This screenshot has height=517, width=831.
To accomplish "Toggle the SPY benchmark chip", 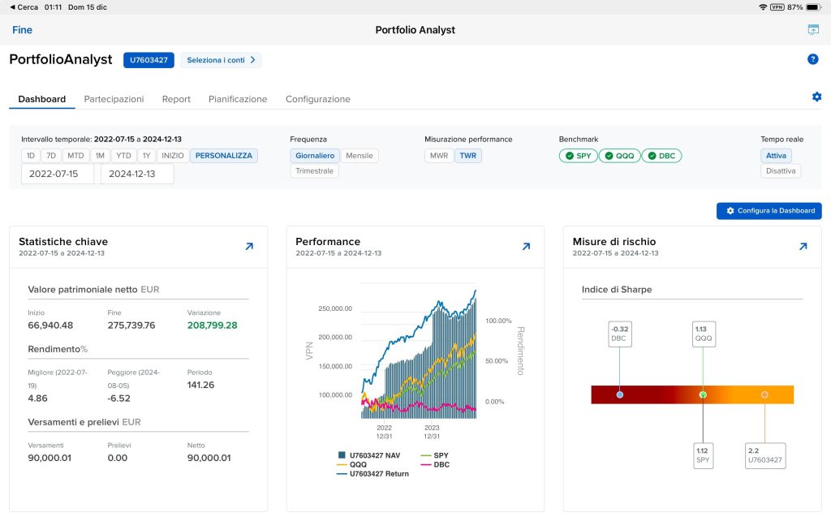I will [x=578, y=156].
